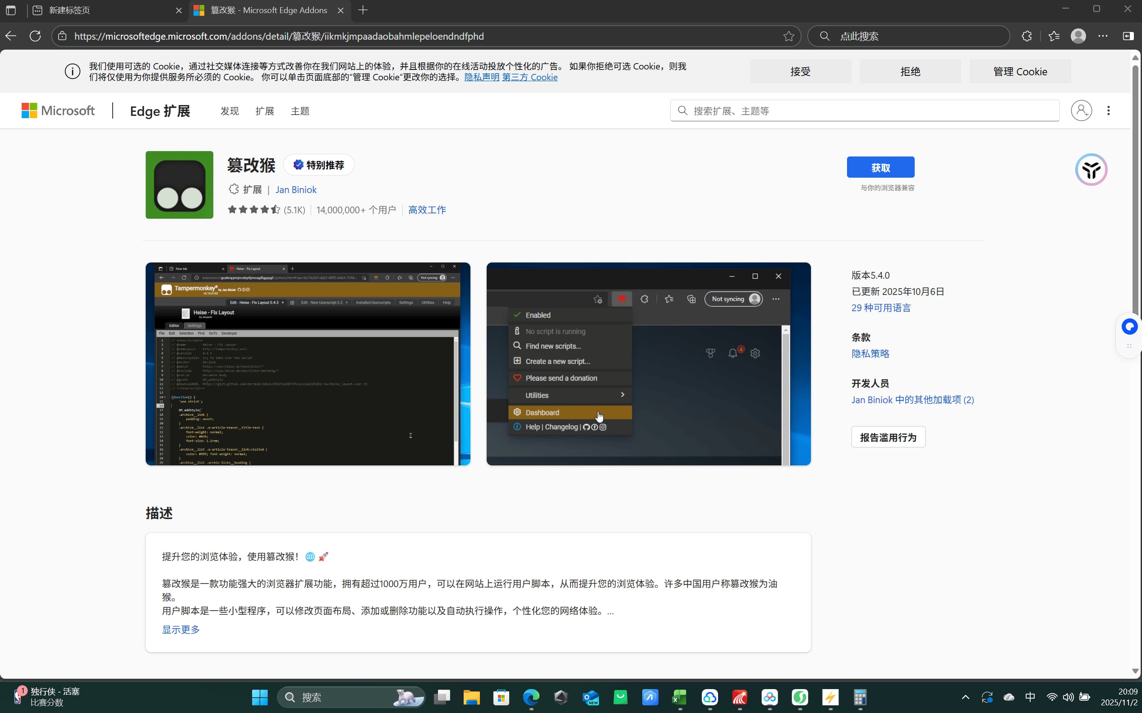Viewport: 1142px width, 713px height.
Task: Open the Edge Settings and more menu
Action: 1103,37
